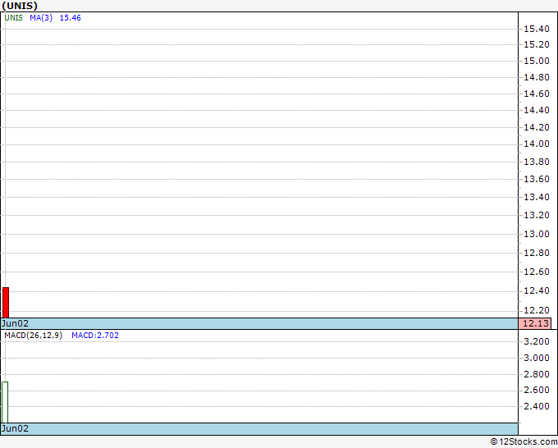Click the green MACD histogram bar
The width and height of the screenshot is (558, 448).
(x=5, y=402)
